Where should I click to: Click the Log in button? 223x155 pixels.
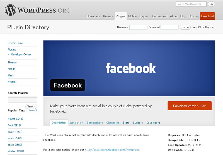(185, 27)
